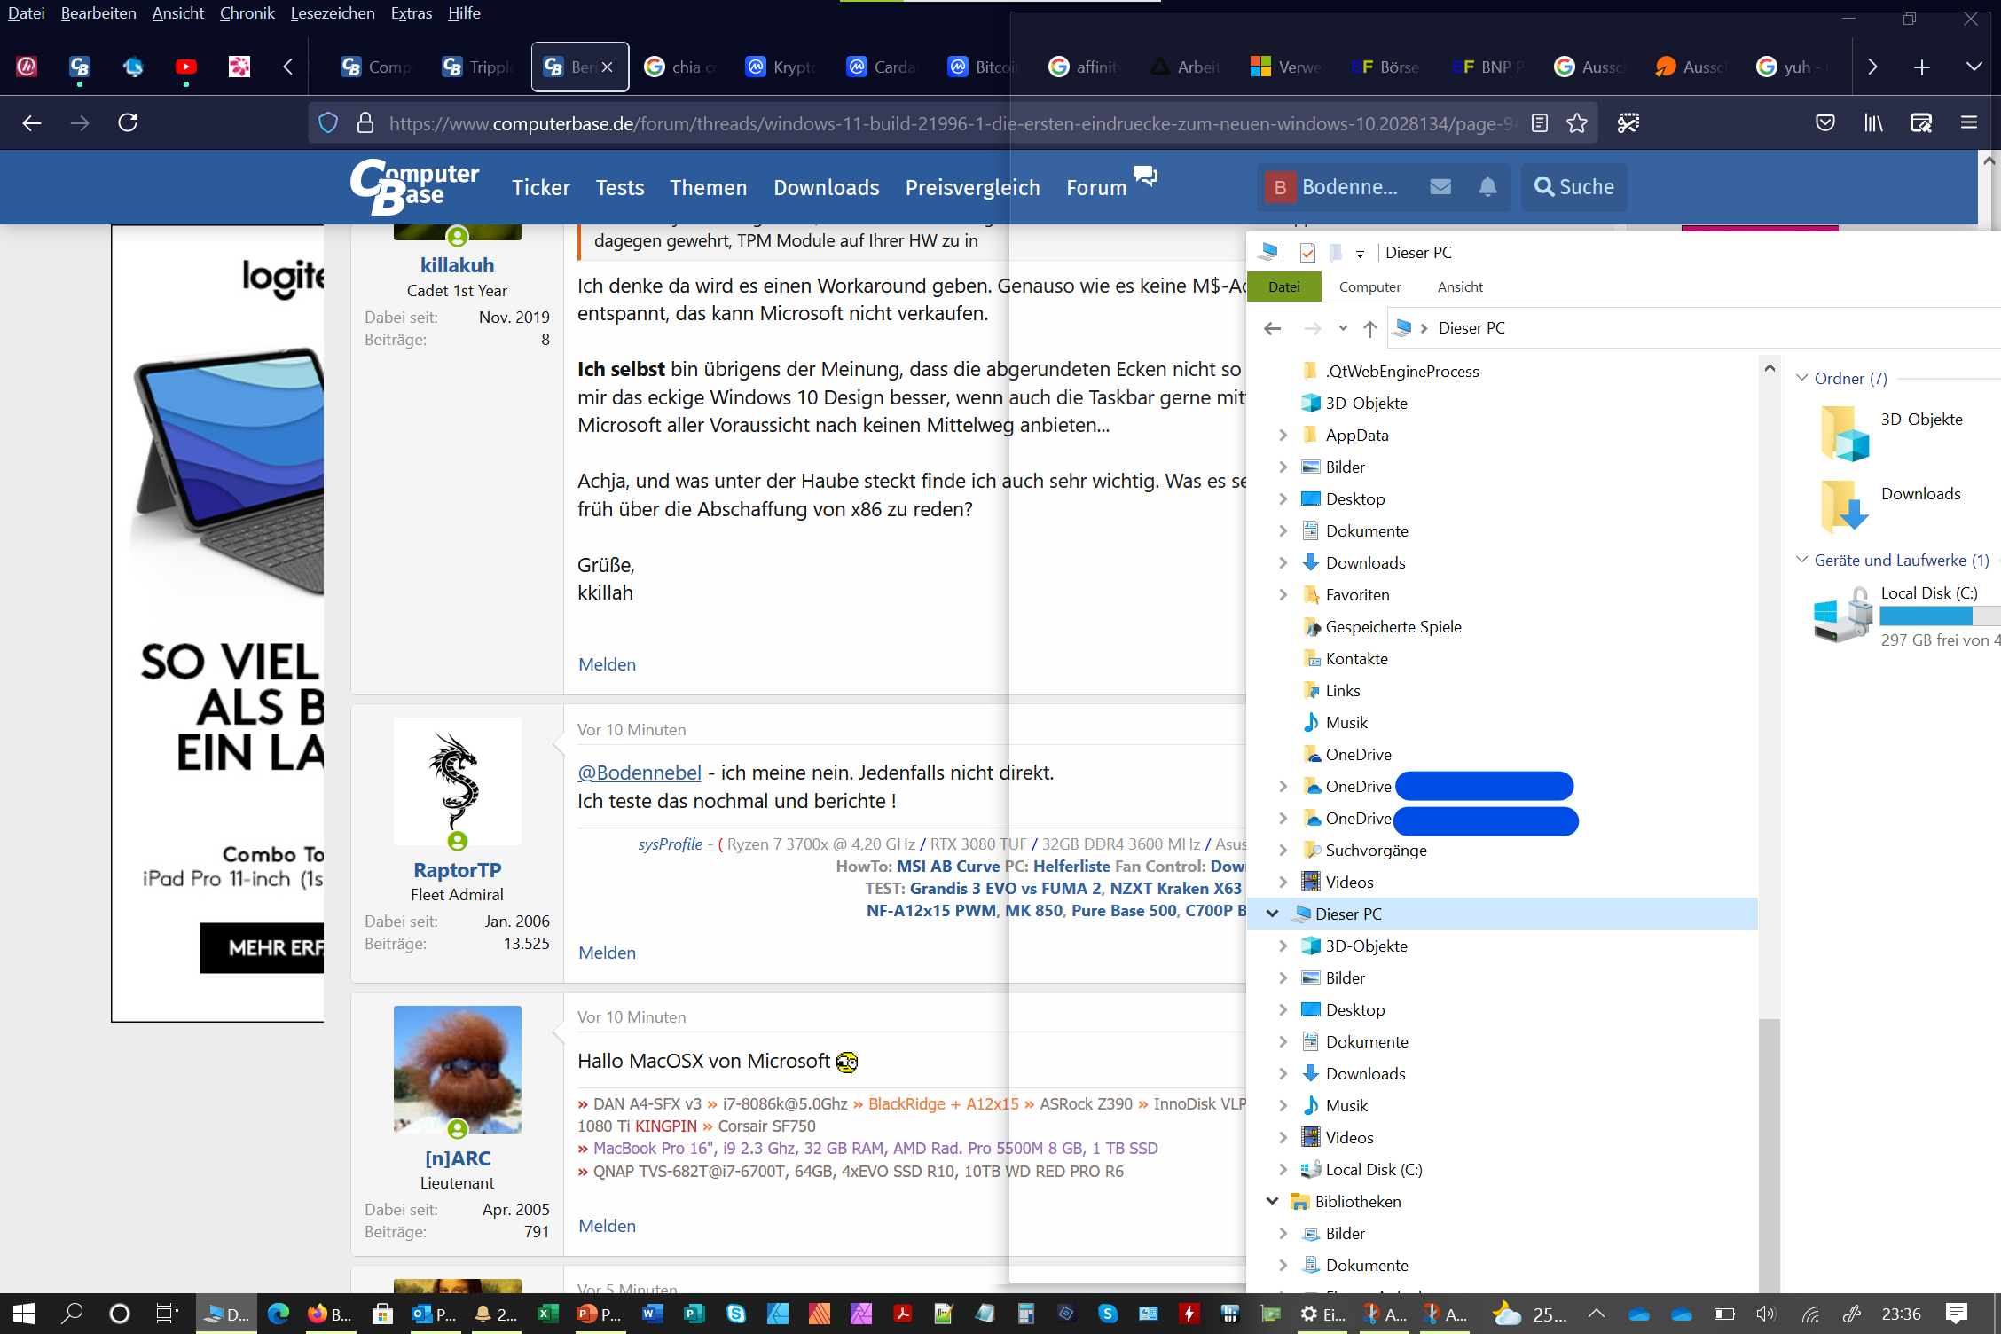This screenshot has width=2001, height=1334.
Task: Collapse the Bibliotheken tree node
Action: (1272, 1201)
